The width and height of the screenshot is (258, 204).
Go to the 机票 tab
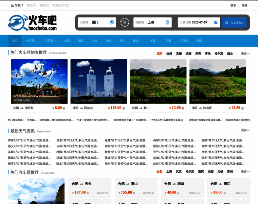tap(67, 41)
